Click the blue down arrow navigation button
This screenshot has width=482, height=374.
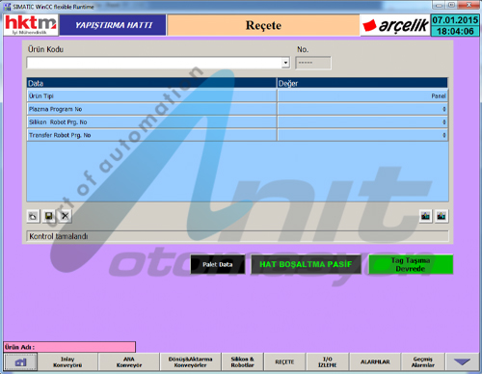(462, 362)
